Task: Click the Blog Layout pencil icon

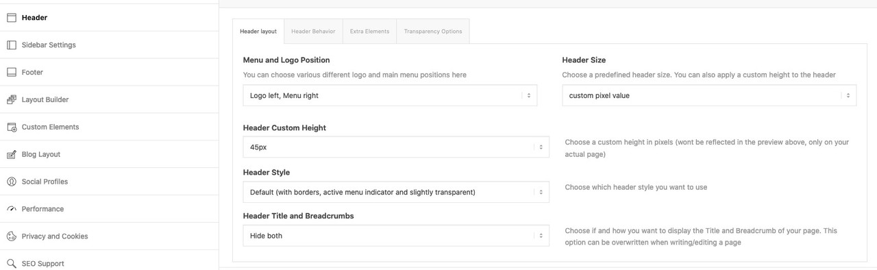Action: (11, 154)
